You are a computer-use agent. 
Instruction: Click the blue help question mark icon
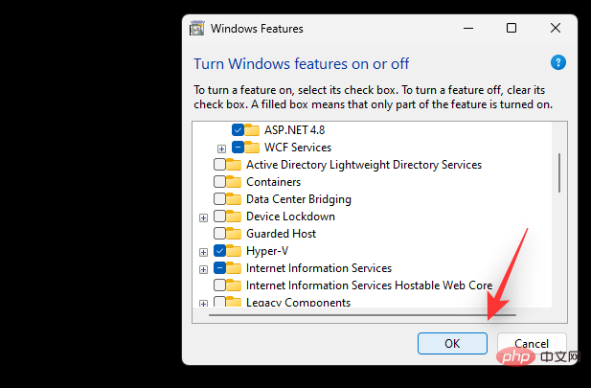tap(558, 62)
